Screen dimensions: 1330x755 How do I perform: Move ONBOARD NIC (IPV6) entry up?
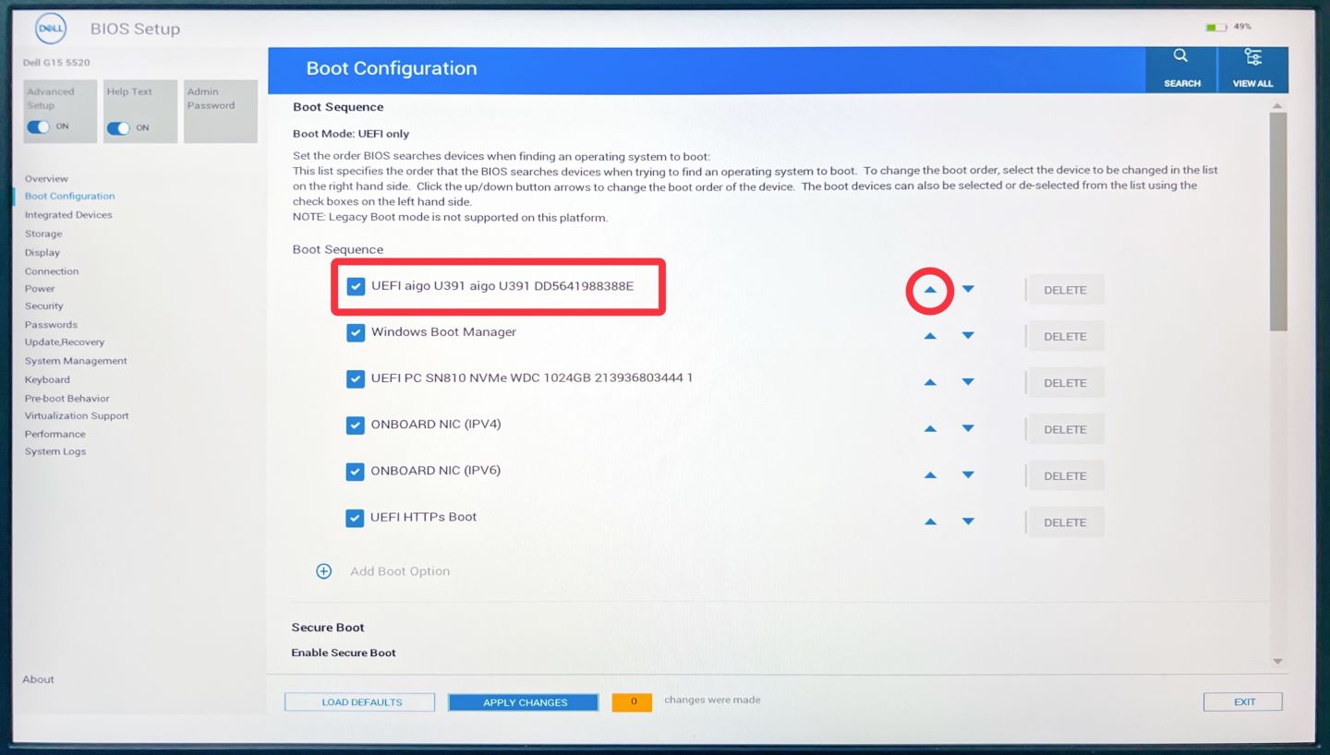930,475
